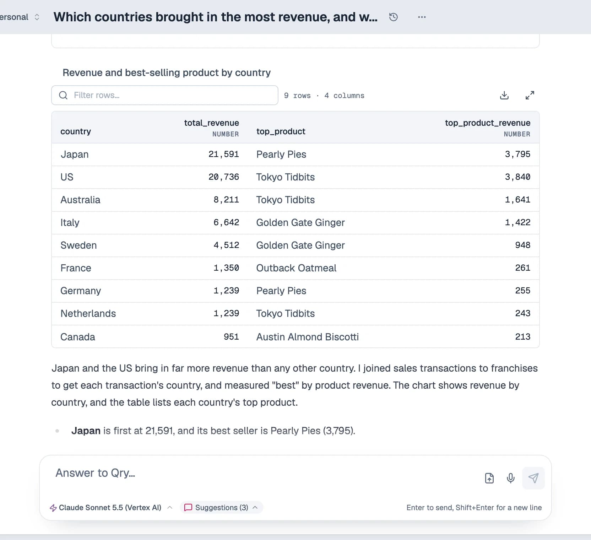Screen dimensions: 591x540
Task: Select the France country cell
Action: point(76,268)
